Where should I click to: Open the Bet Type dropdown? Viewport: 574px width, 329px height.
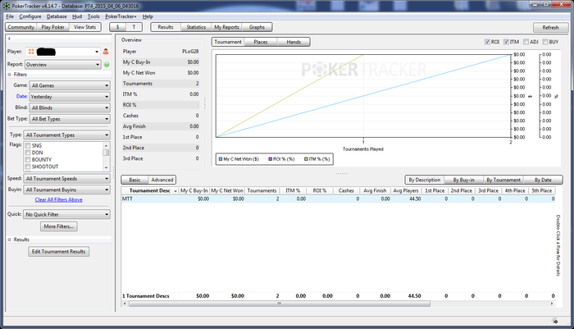click(70, 119)
